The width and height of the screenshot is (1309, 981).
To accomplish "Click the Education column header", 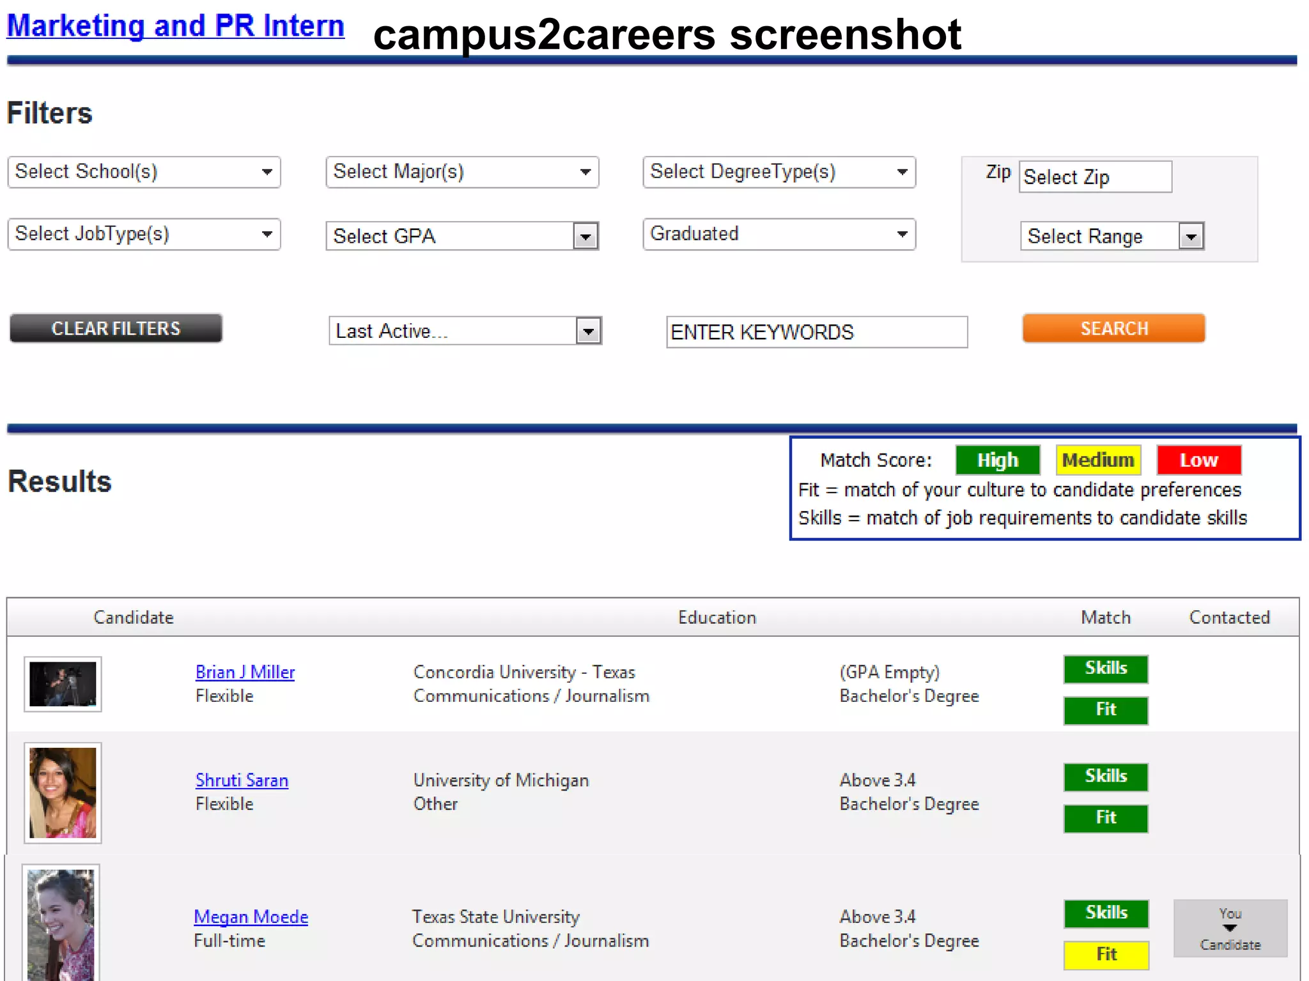I will (x=717, y=618).
